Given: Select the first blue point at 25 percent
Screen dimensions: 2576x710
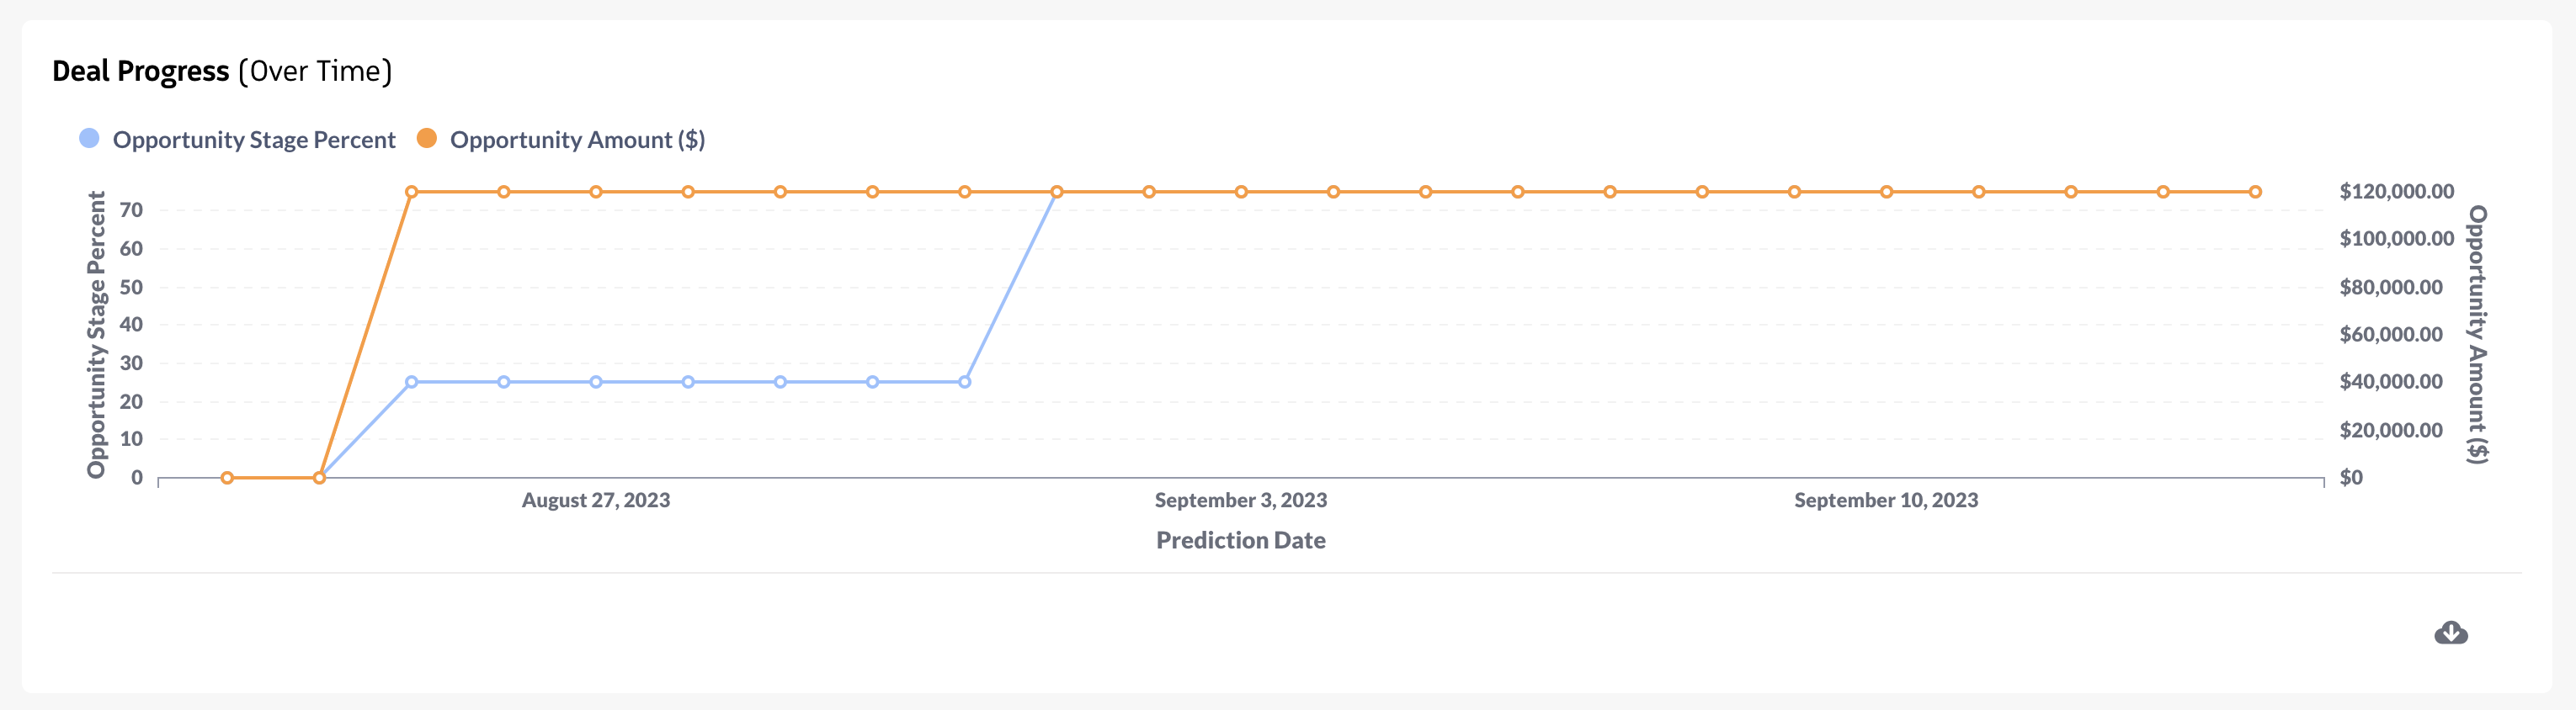Looking at the screenshot, I should 411,381.
